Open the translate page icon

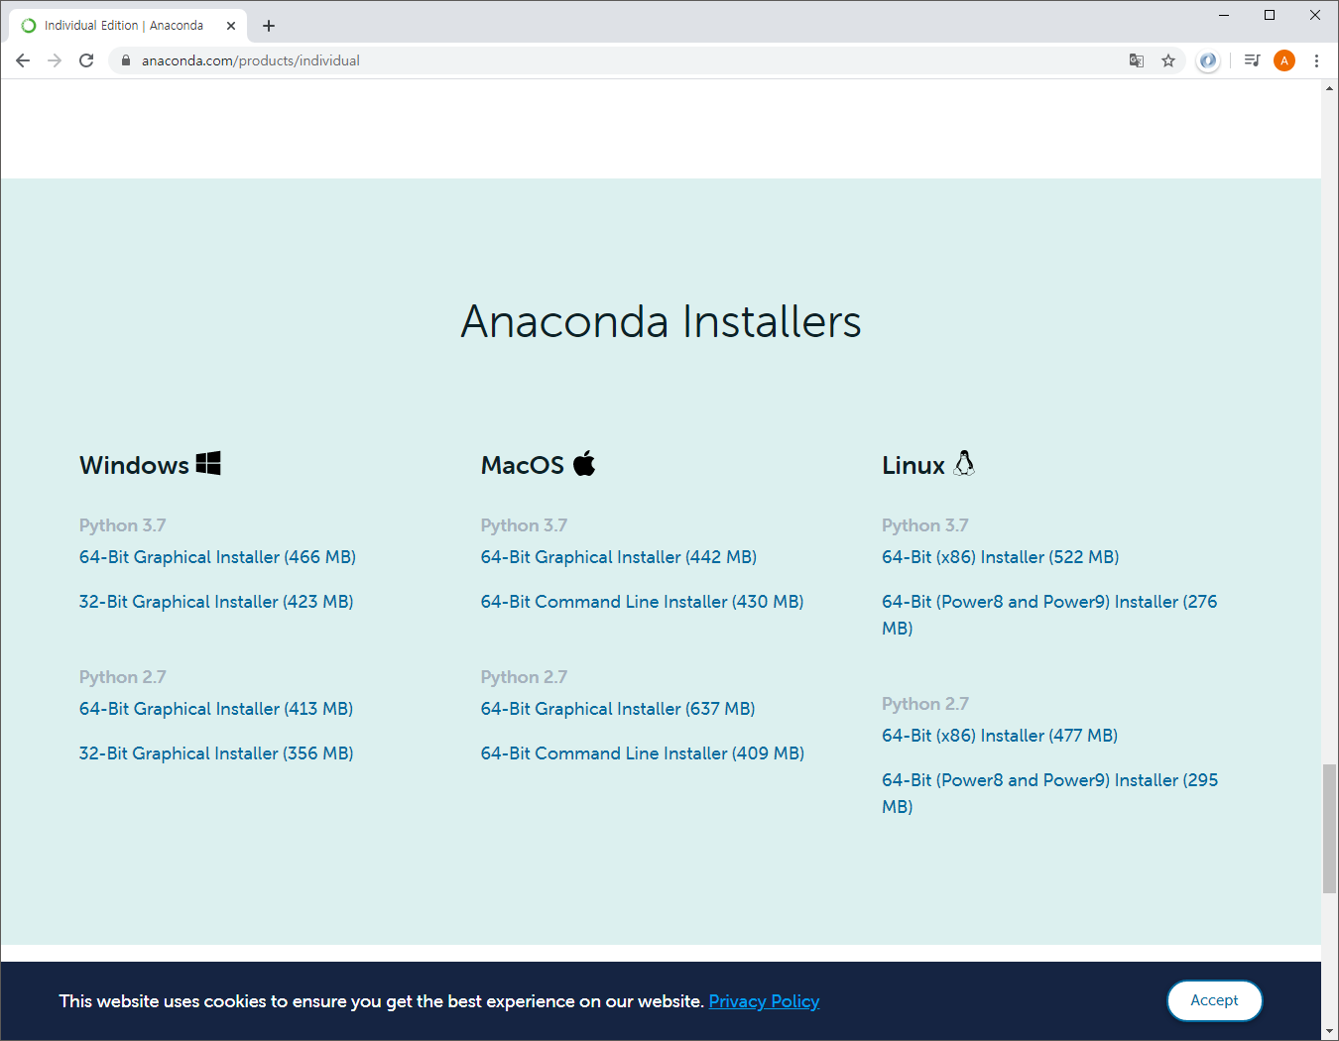[1137, 60]
